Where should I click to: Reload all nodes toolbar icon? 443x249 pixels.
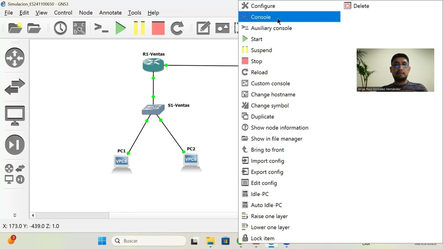tap(177, 28)
